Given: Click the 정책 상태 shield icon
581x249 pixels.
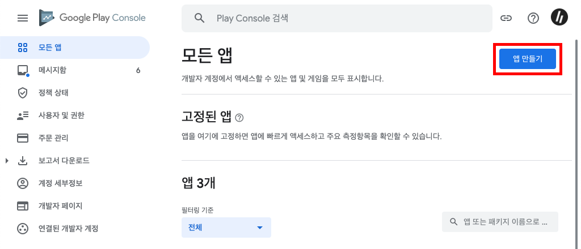Looking at the screenshot, I should (23, 93).
